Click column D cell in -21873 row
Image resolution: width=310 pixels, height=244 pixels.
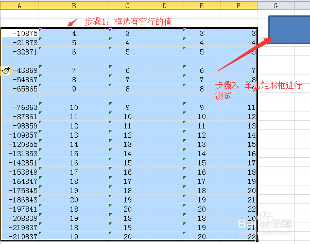(x=164, y=43)
